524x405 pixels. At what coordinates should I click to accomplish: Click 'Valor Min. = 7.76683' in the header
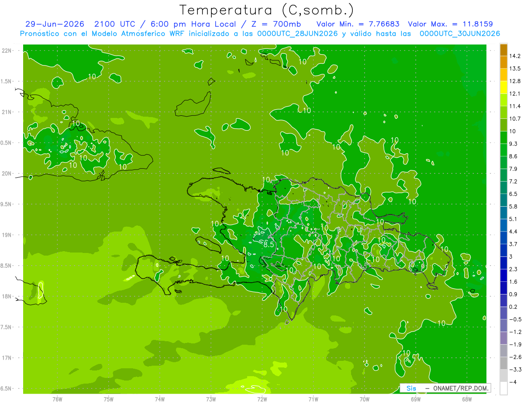point(358,24)
